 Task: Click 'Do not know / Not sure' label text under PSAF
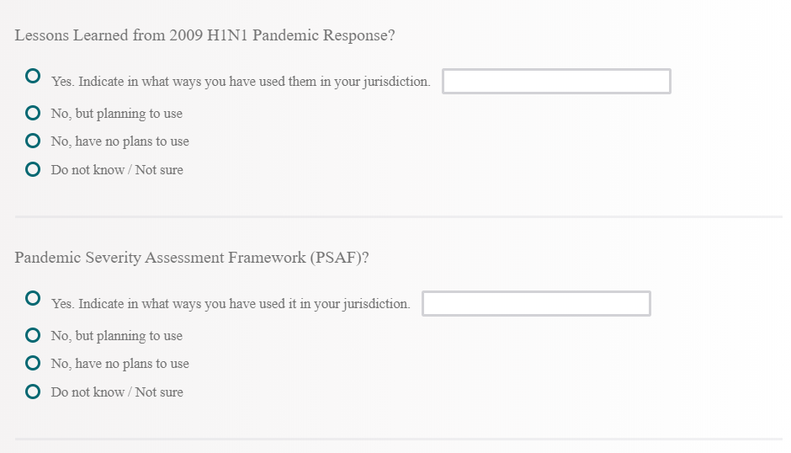click(x=117, y=392)
